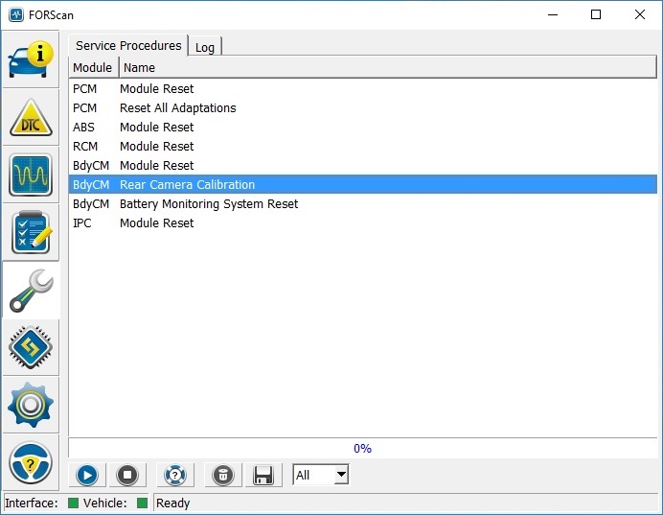This screenshot has height=515, width=663.
Task: Select the PCM Module Reset row
Action: coord(363,89)
